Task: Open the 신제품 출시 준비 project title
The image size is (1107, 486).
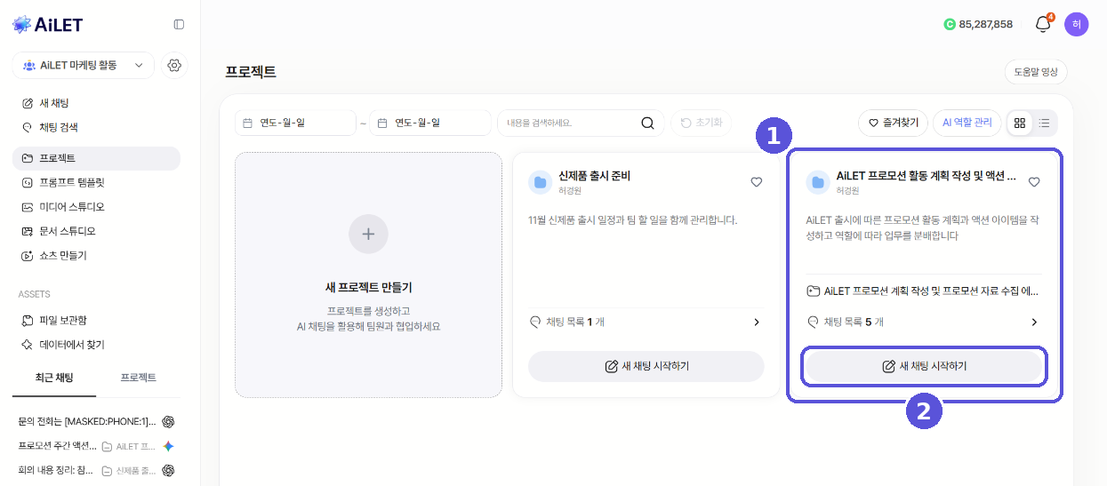Action: 594,176
